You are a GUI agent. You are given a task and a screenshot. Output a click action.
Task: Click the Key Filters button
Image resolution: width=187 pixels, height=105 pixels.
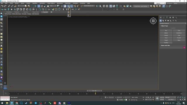click(x=172, y=100)
